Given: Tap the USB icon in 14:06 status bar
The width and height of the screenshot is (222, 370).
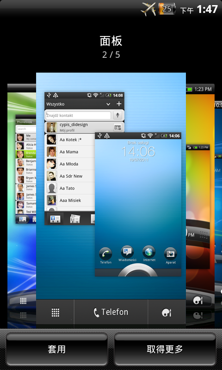Looking at the screenshot, I should (99, 136).
